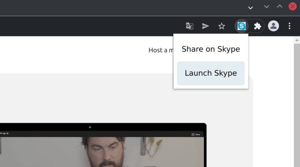Click the View button in video
Screen dimensions: 300x167
195,134
